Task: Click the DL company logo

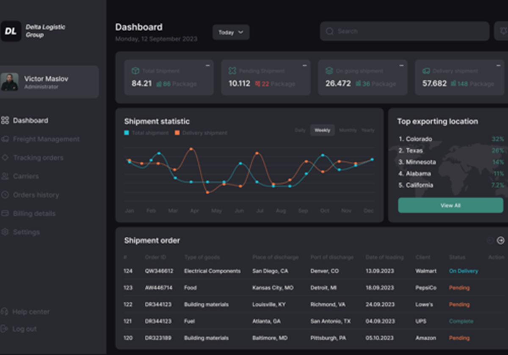Action: coord(11,31)
